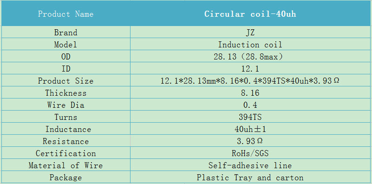Click the RoHs/SGS certification cell

point(250,153)
